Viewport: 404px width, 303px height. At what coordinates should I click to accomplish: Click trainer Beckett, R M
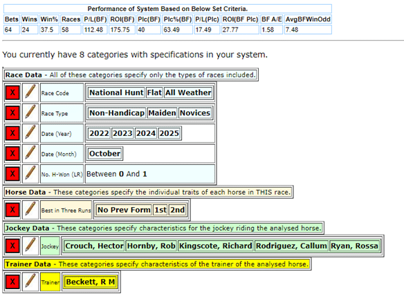[91, 282]
